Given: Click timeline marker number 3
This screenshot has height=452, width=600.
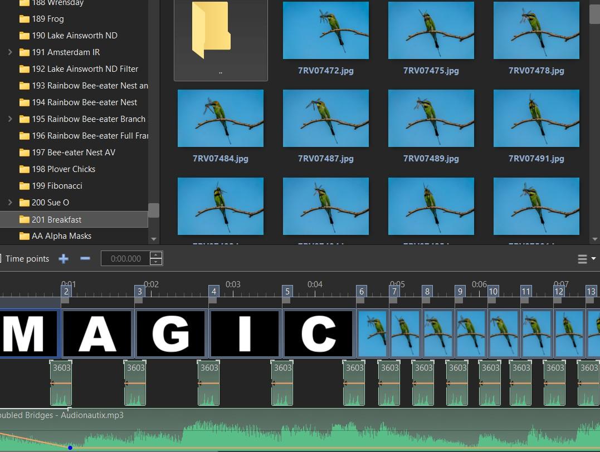Looking at the screenshot, I should (x=140, y=291).
